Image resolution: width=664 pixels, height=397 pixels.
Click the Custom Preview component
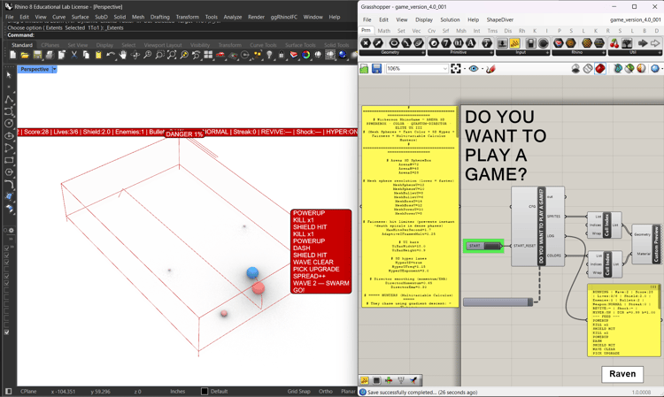pyautogui.click(x=648, y=244)
